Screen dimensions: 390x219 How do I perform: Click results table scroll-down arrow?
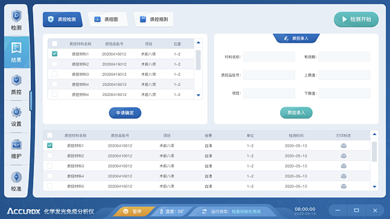pyautogui.click(x=375, y=186)
